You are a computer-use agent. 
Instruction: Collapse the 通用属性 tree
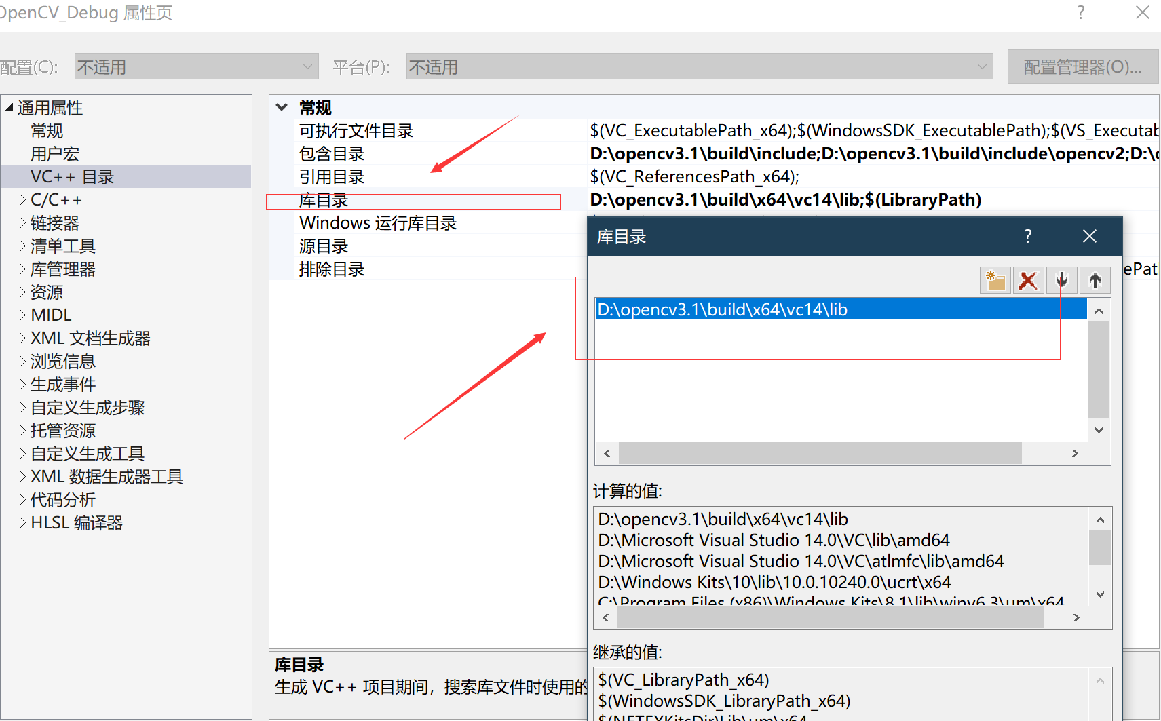pos(9,106)
